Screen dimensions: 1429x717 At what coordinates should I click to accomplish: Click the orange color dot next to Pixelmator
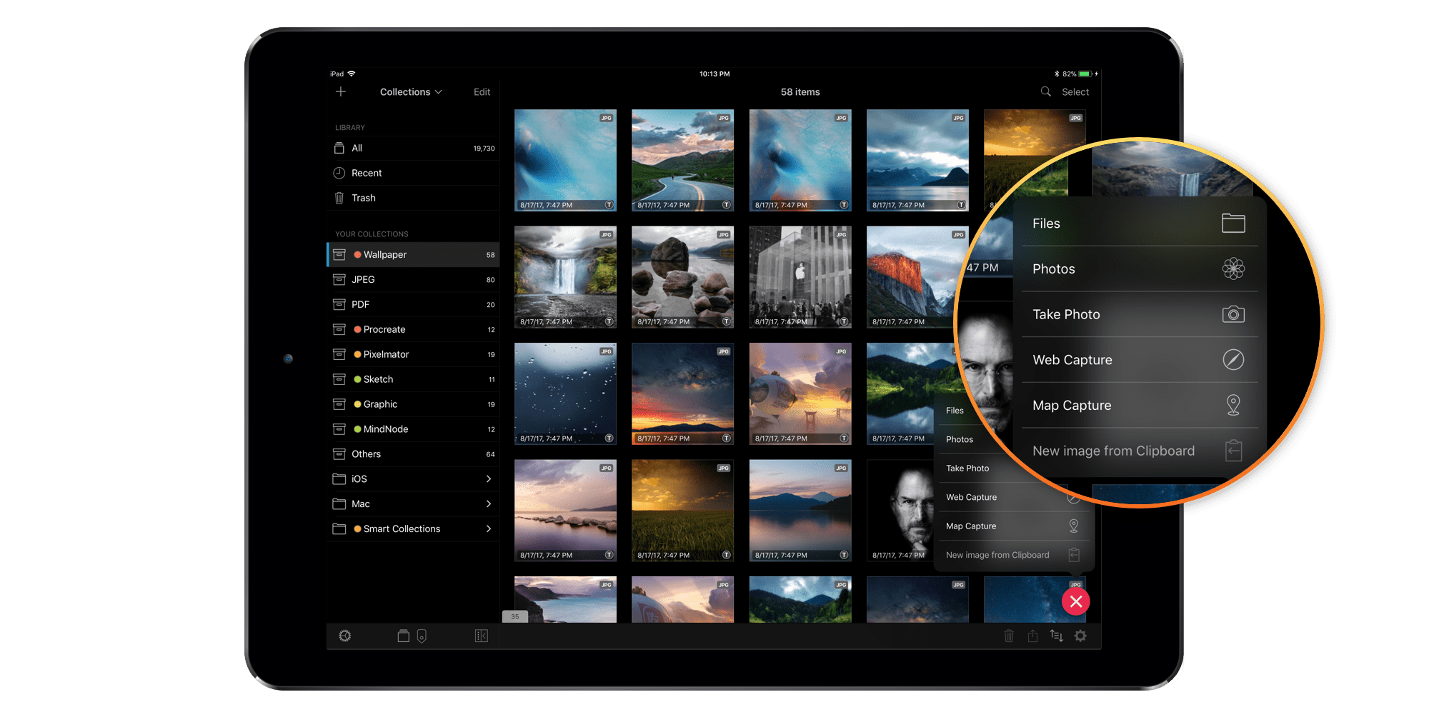tap(357, 354)
